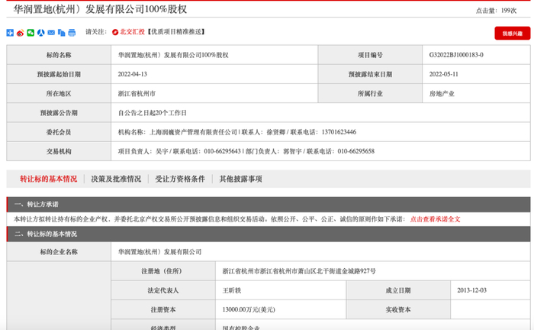Image resolution: width=534 pixels, height=330 pixels.
Task: Print the page with printer icon
Action: click(x=72, y=33)
